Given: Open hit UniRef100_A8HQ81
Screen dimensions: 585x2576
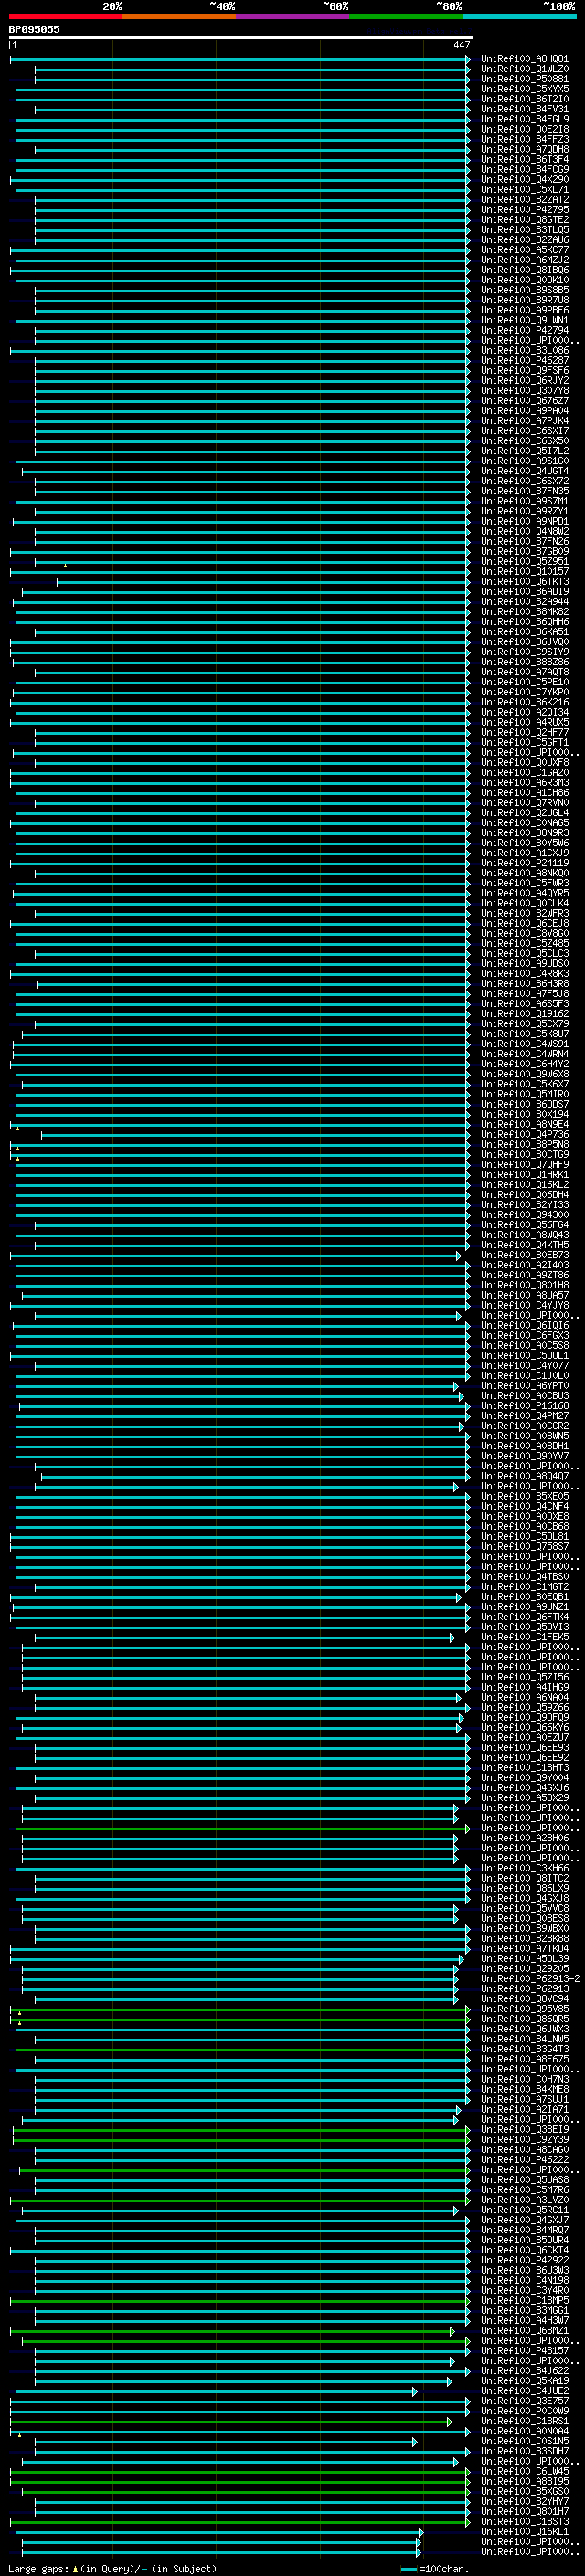Looking at the screenshot, I should point(525,59).
